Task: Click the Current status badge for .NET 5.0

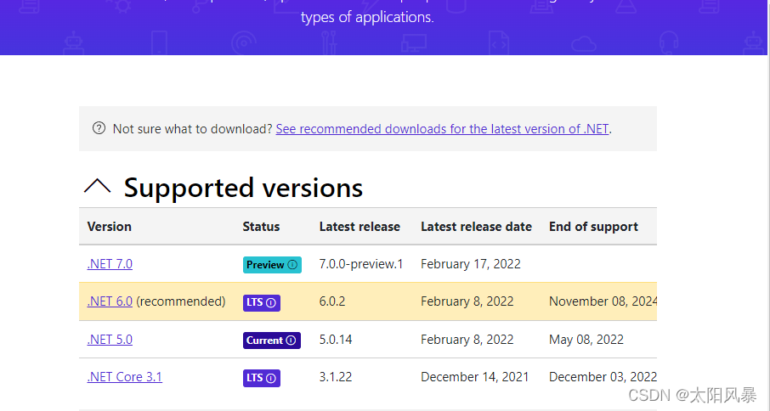Action: 272,341
